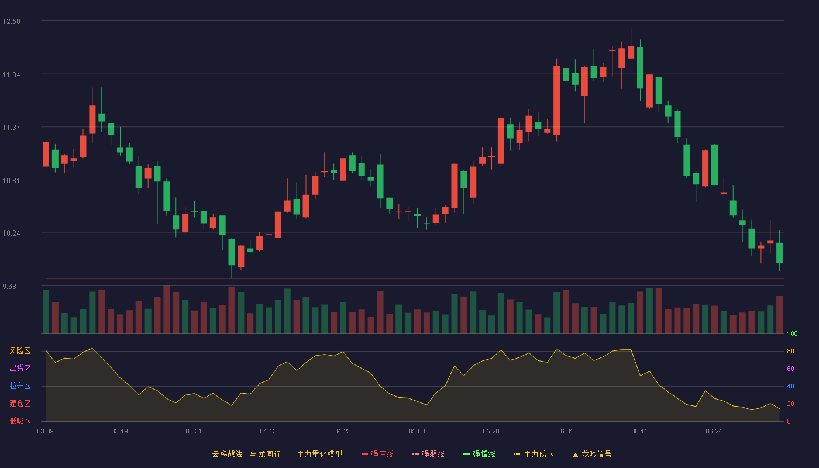Click the 建仓区 zone label
819x468 pixels.
[x=20, y=404]
